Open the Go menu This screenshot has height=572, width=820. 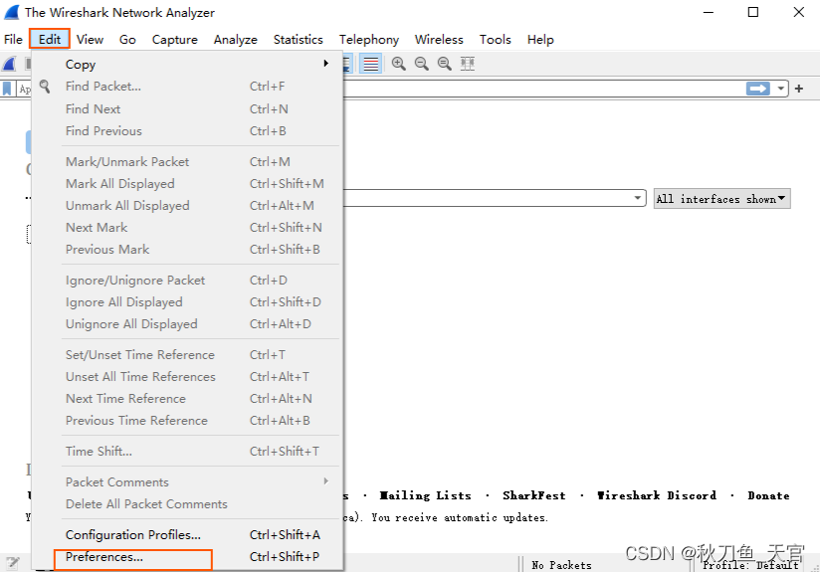pos(127,39)
